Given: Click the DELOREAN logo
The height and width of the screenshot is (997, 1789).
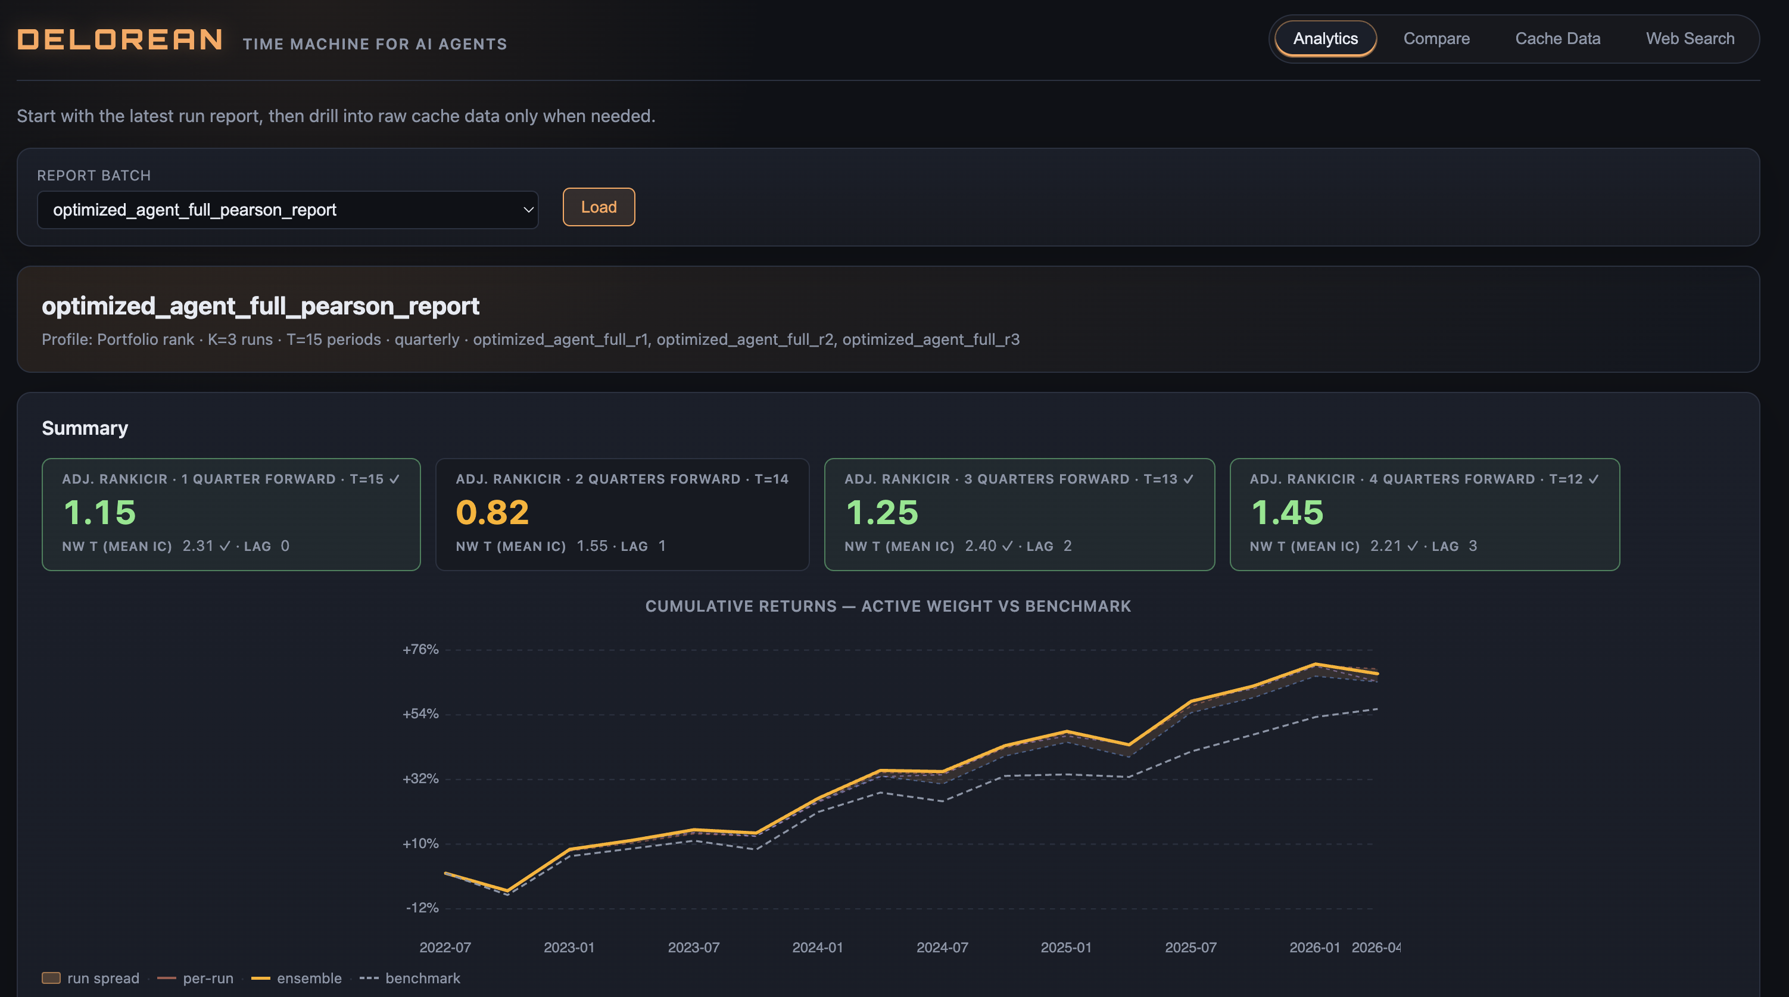Looking at the screenshot, I should pos(120,39).
